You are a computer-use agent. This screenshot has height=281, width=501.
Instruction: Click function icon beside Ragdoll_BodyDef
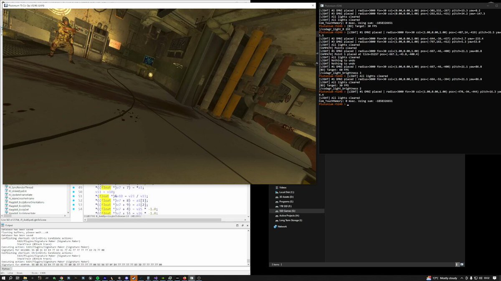coord(6,210)
